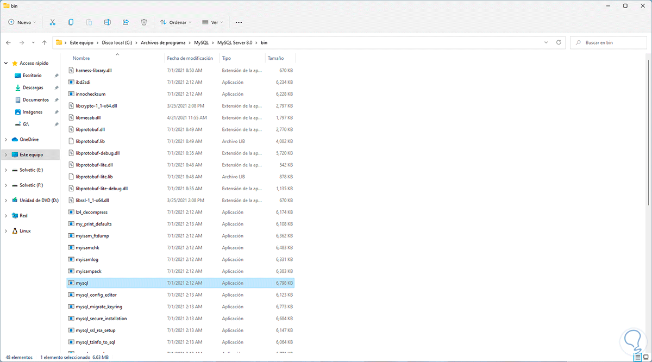Go up one folder level arrow
Screen dimensions: 652x362
[45, 42]
